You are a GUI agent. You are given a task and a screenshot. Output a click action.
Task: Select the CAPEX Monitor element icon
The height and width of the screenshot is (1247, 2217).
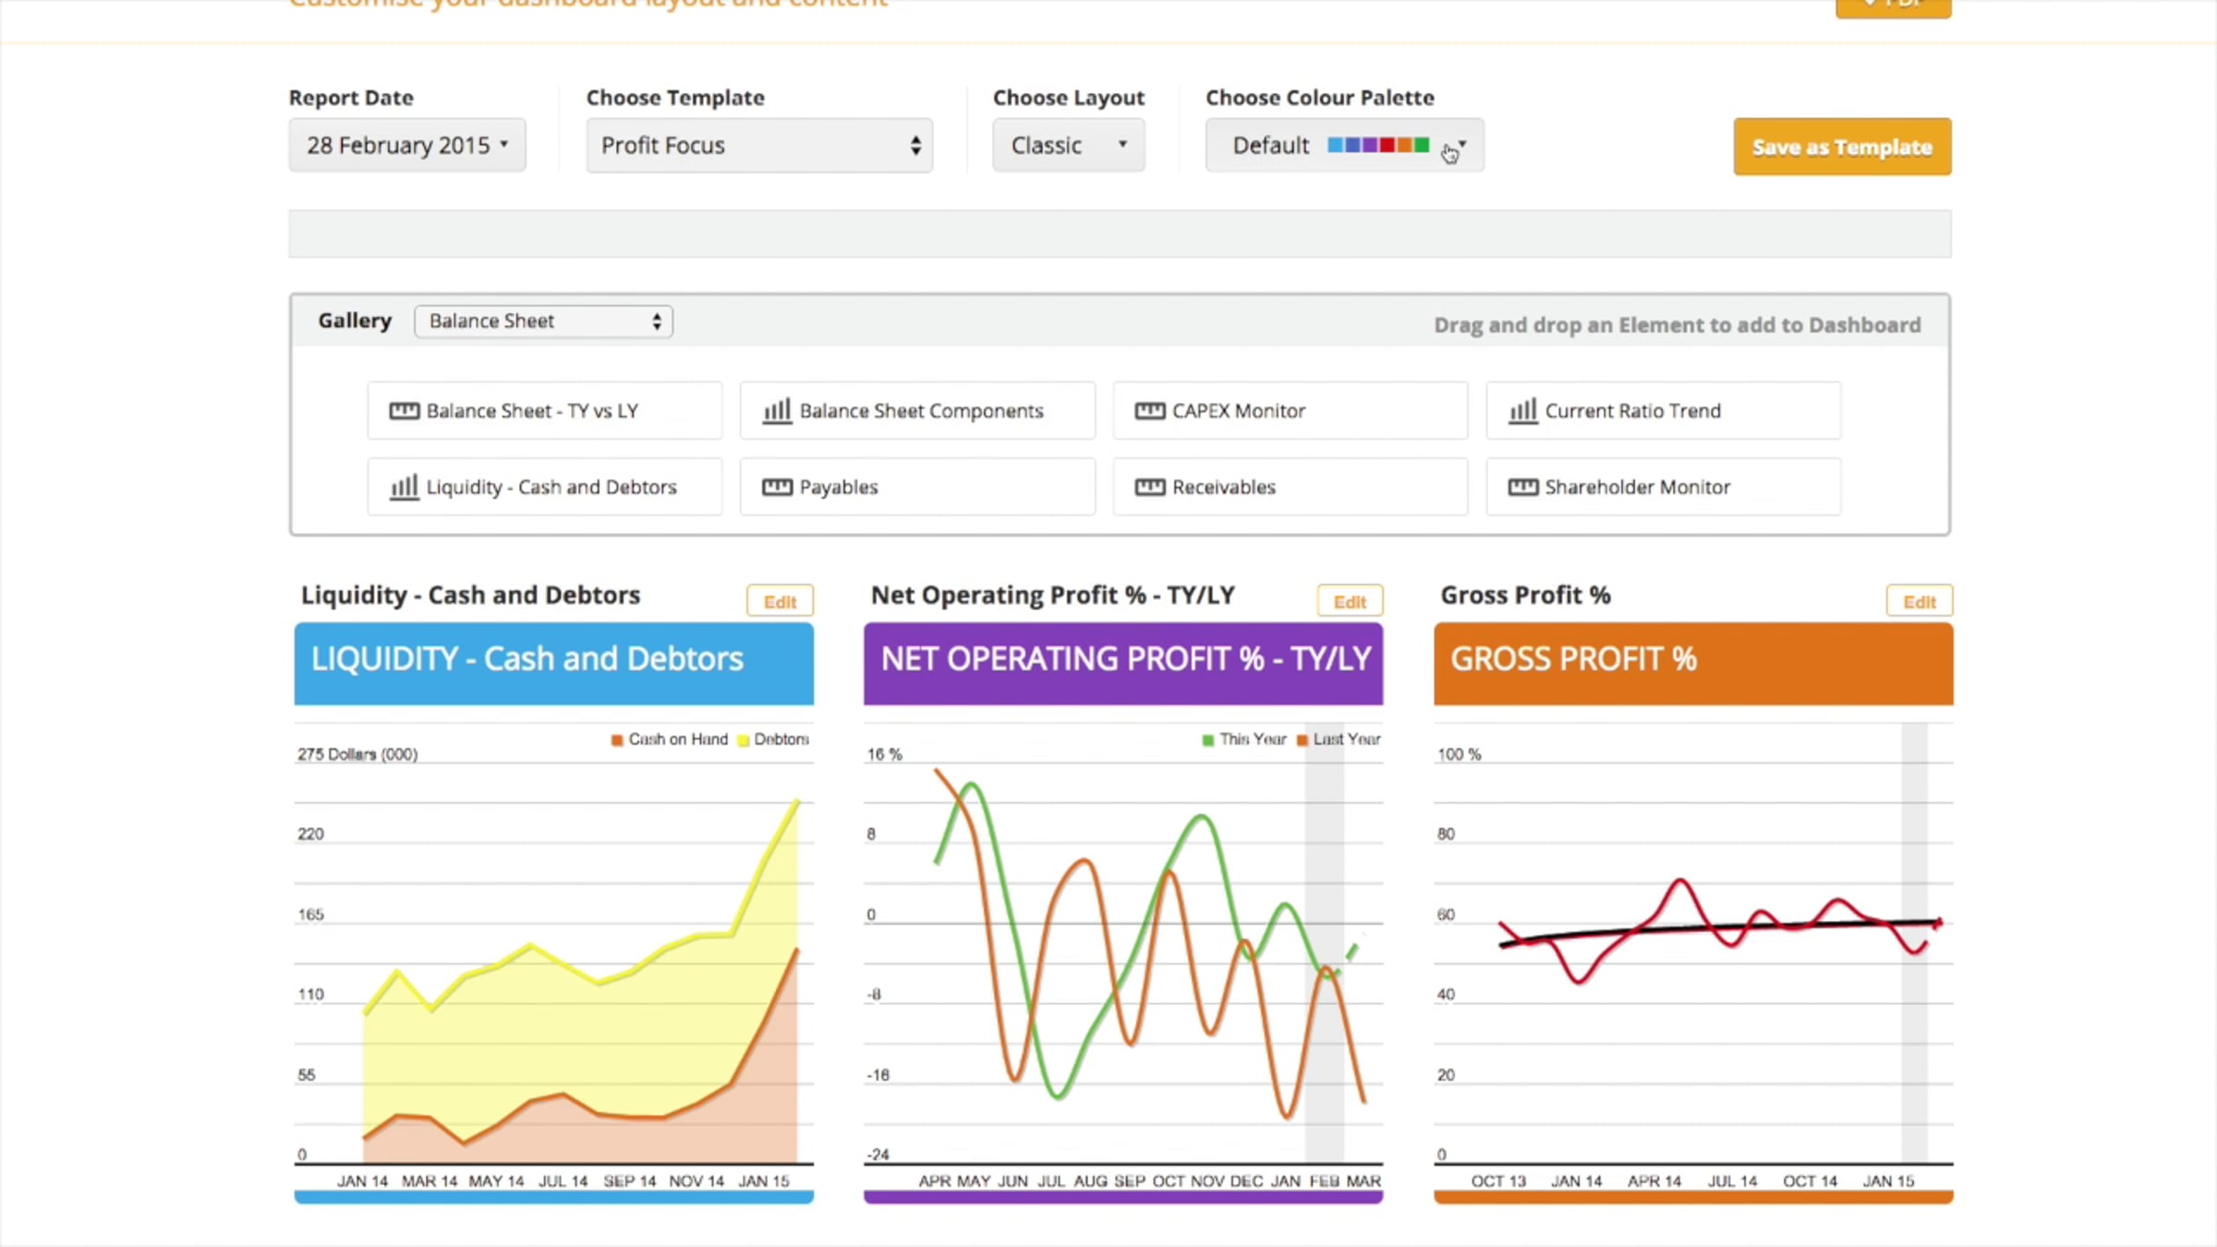click(x=1149, y=411)
